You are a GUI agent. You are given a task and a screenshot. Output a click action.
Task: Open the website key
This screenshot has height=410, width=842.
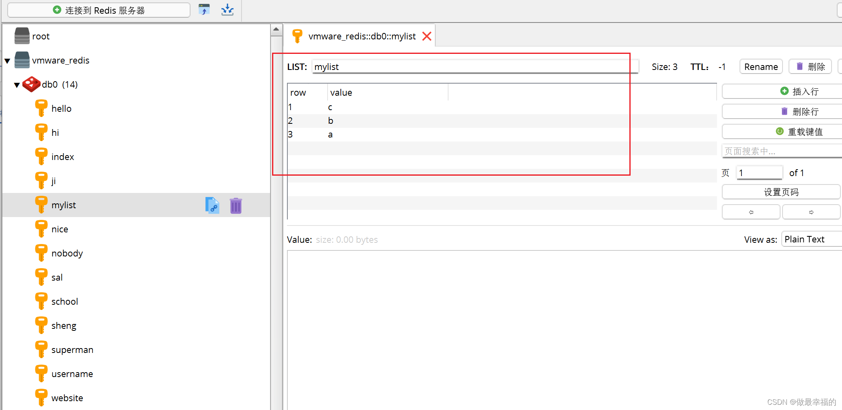[x=68, y=398]
